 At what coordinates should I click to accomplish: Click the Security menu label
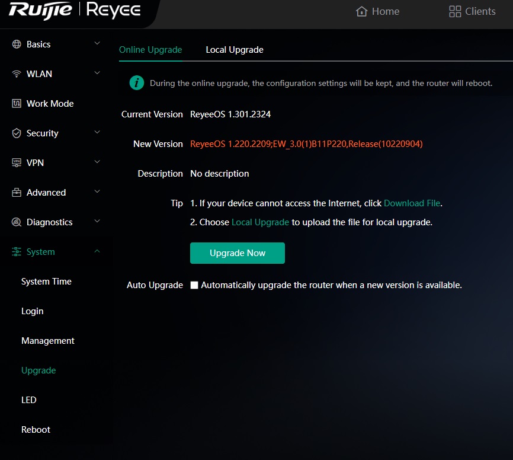[x=43, y=133]
